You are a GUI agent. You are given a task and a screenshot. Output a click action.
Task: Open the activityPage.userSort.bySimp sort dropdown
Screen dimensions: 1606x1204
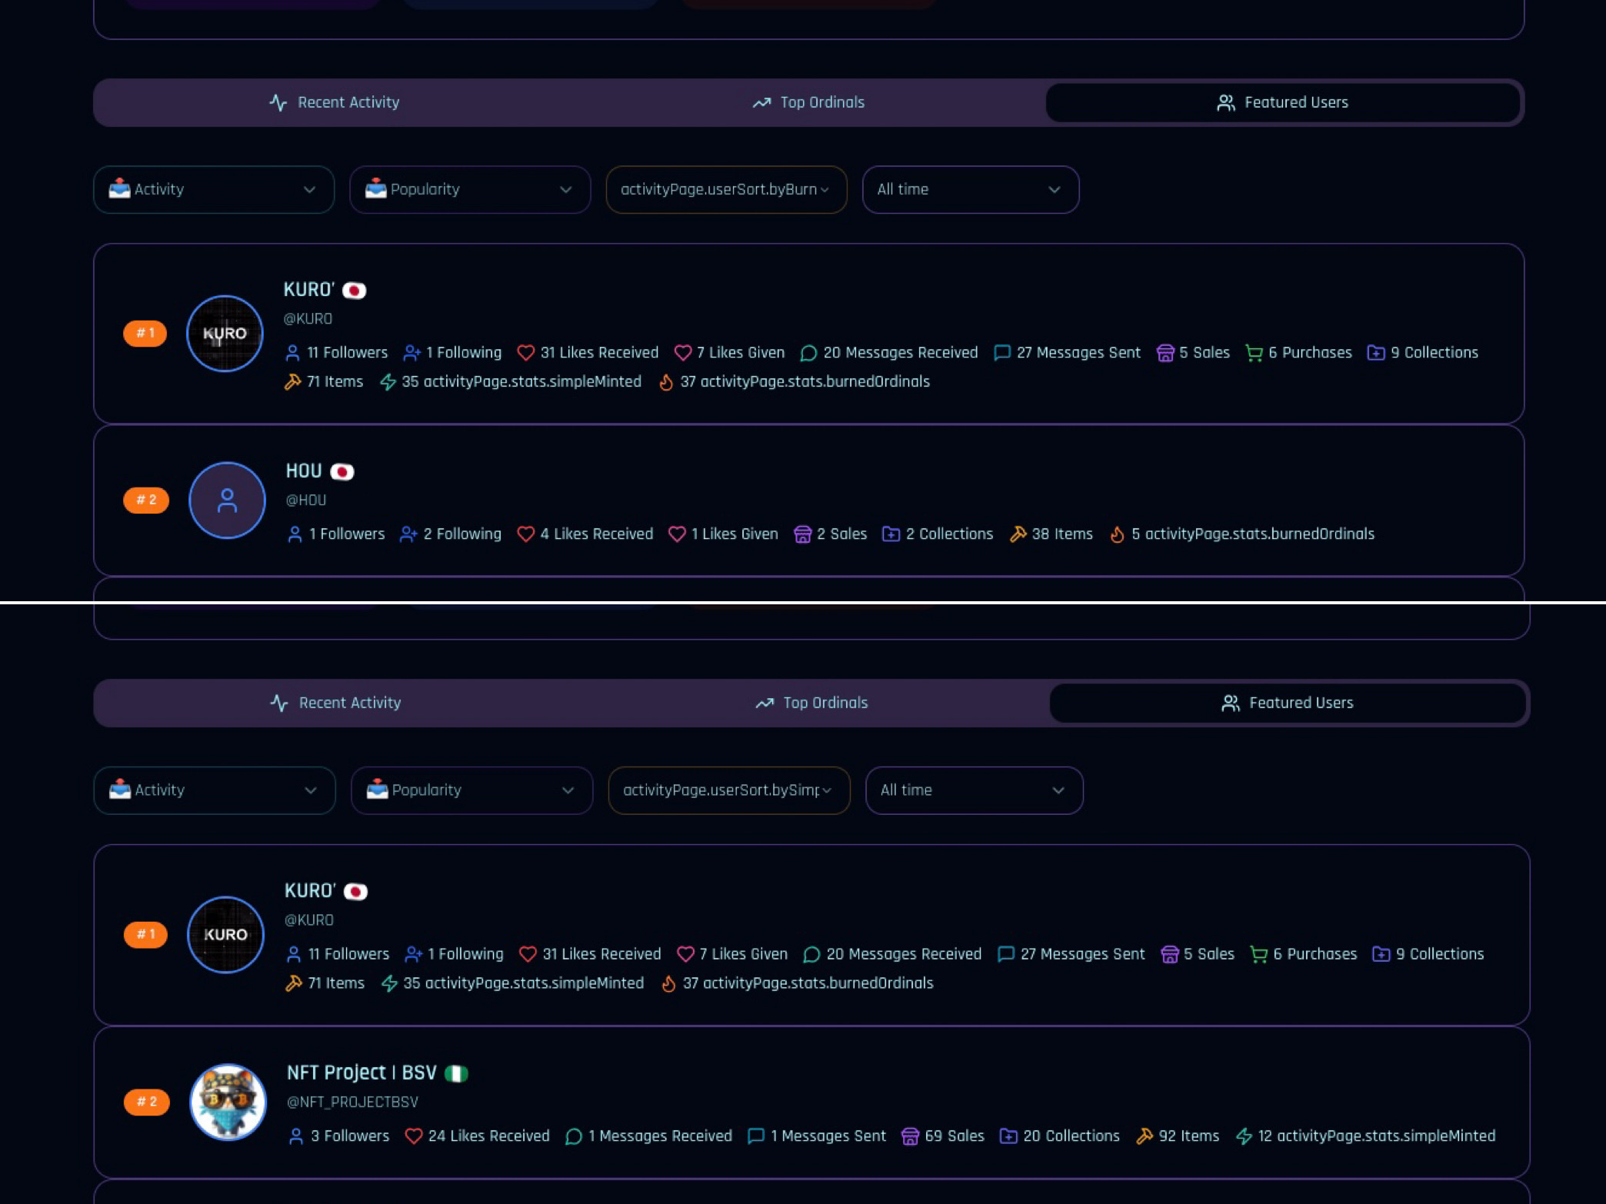728,790
